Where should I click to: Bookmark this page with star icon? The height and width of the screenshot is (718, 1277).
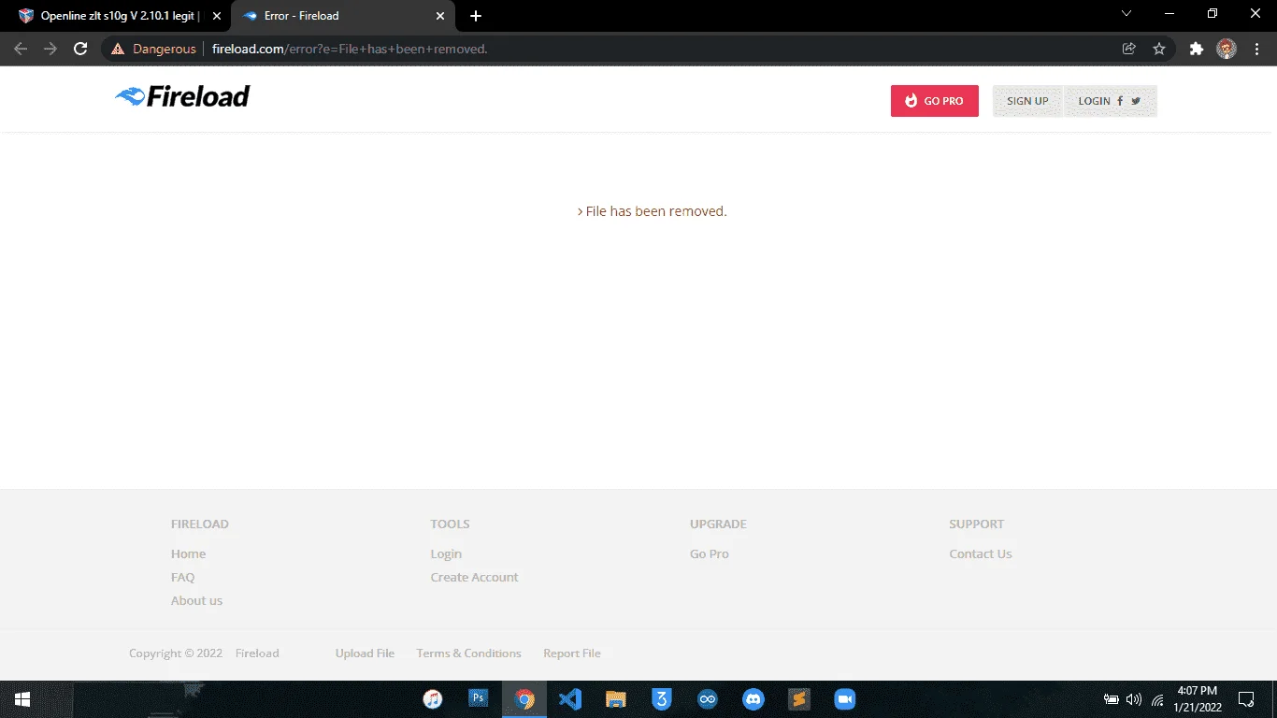[x=1159, y=49]
